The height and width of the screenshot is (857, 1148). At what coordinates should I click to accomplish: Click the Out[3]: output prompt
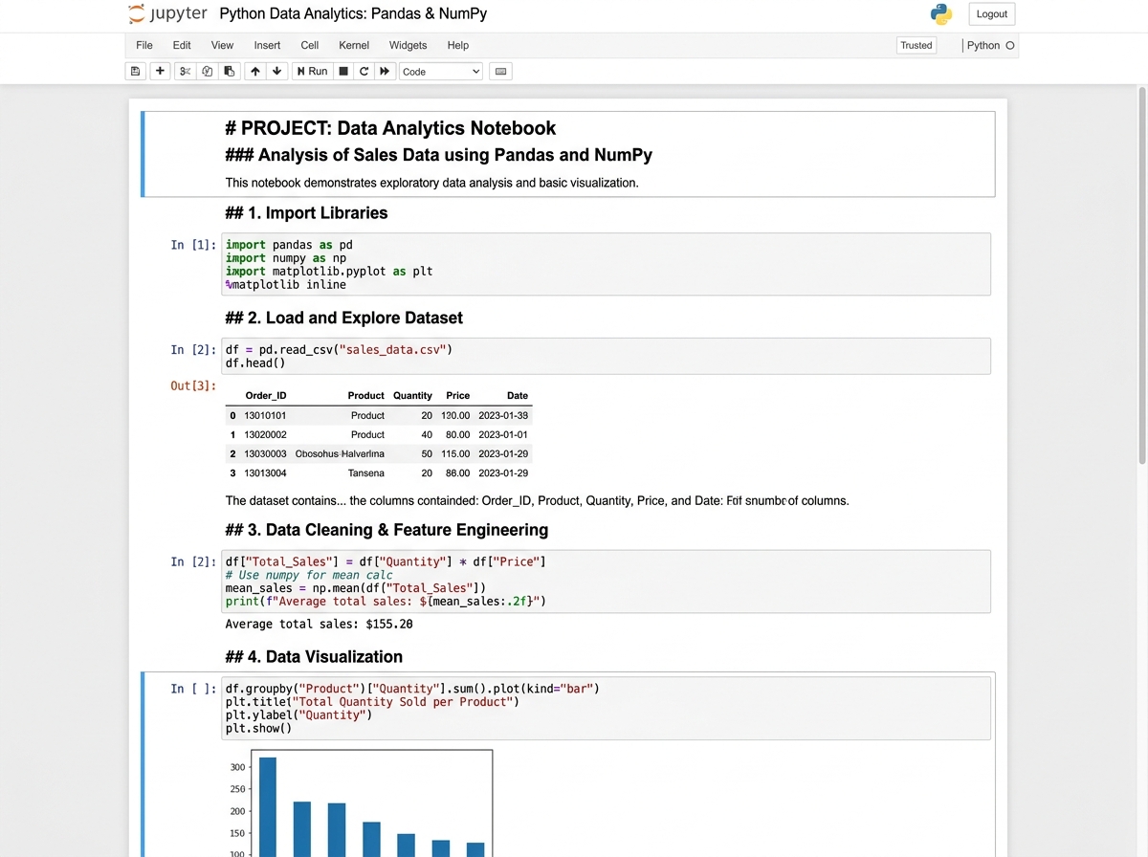click(x=194, y=385)
